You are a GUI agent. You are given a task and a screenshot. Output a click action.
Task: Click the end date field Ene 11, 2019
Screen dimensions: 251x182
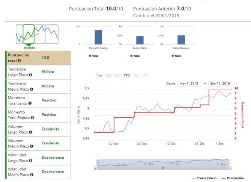pyautogui.click(x=220, y=83)
